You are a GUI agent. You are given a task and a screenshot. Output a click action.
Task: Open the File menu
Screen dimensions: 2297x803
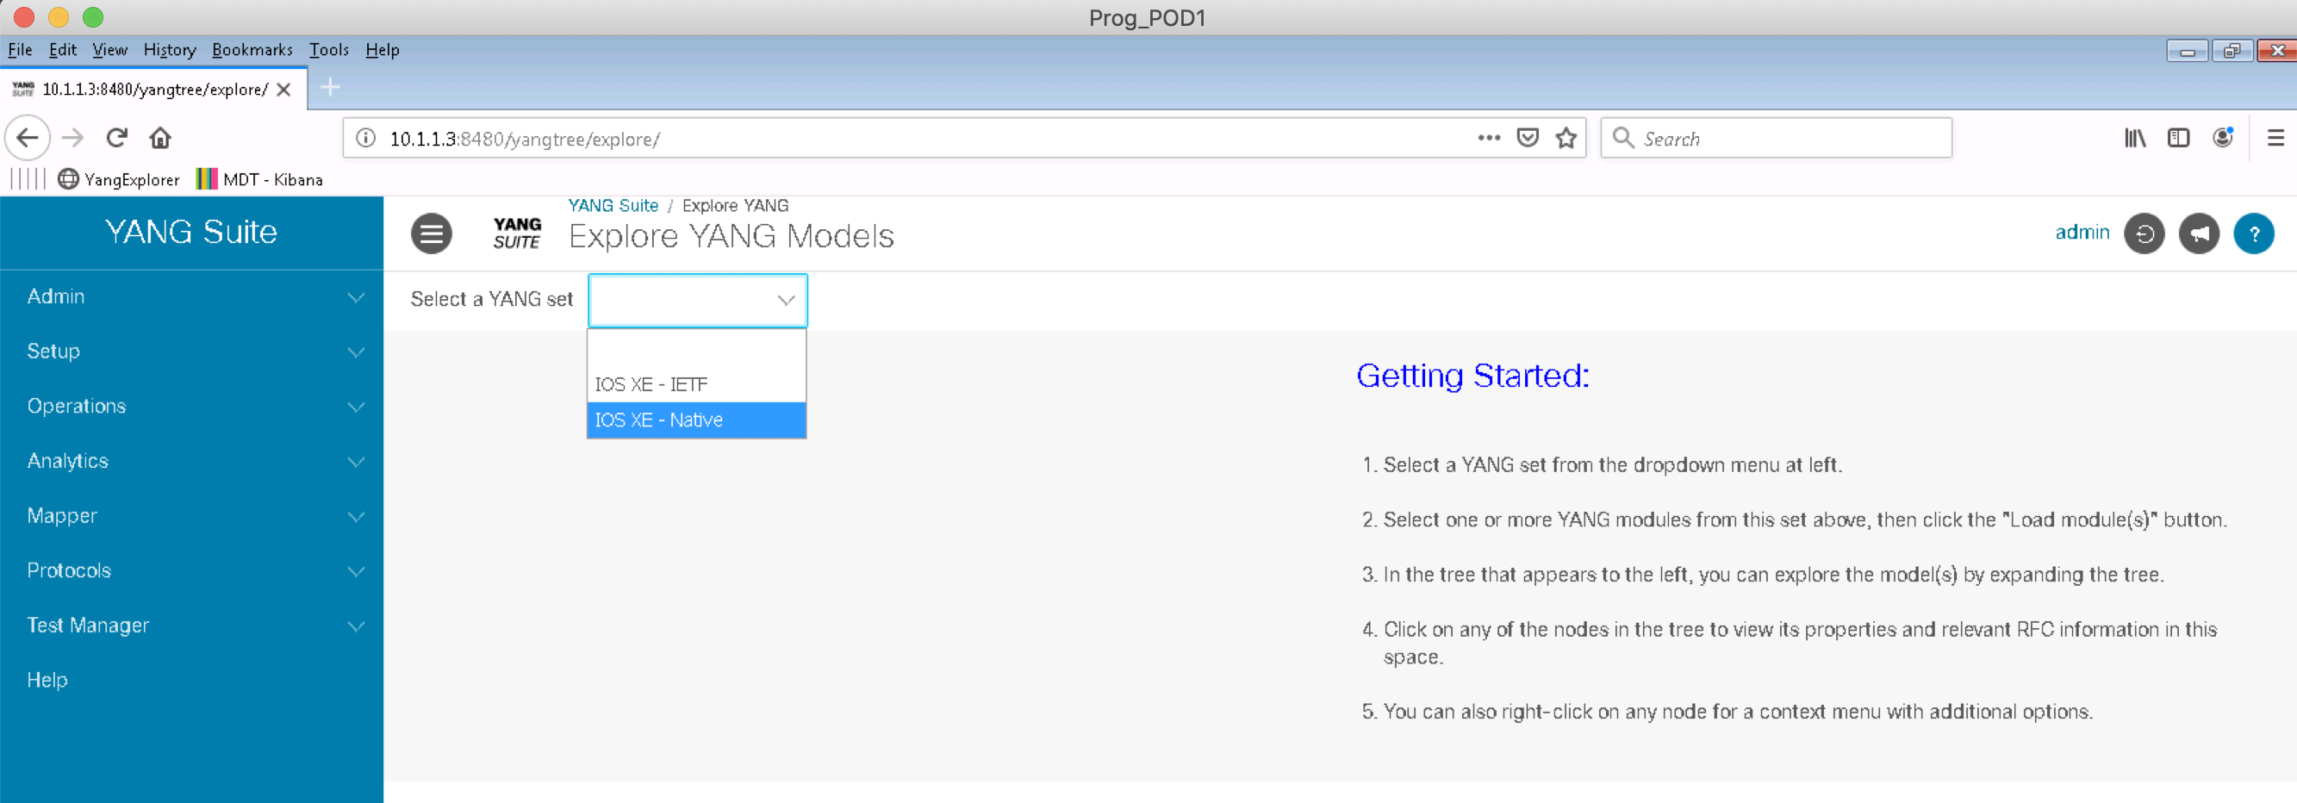[x=20, y=50]
